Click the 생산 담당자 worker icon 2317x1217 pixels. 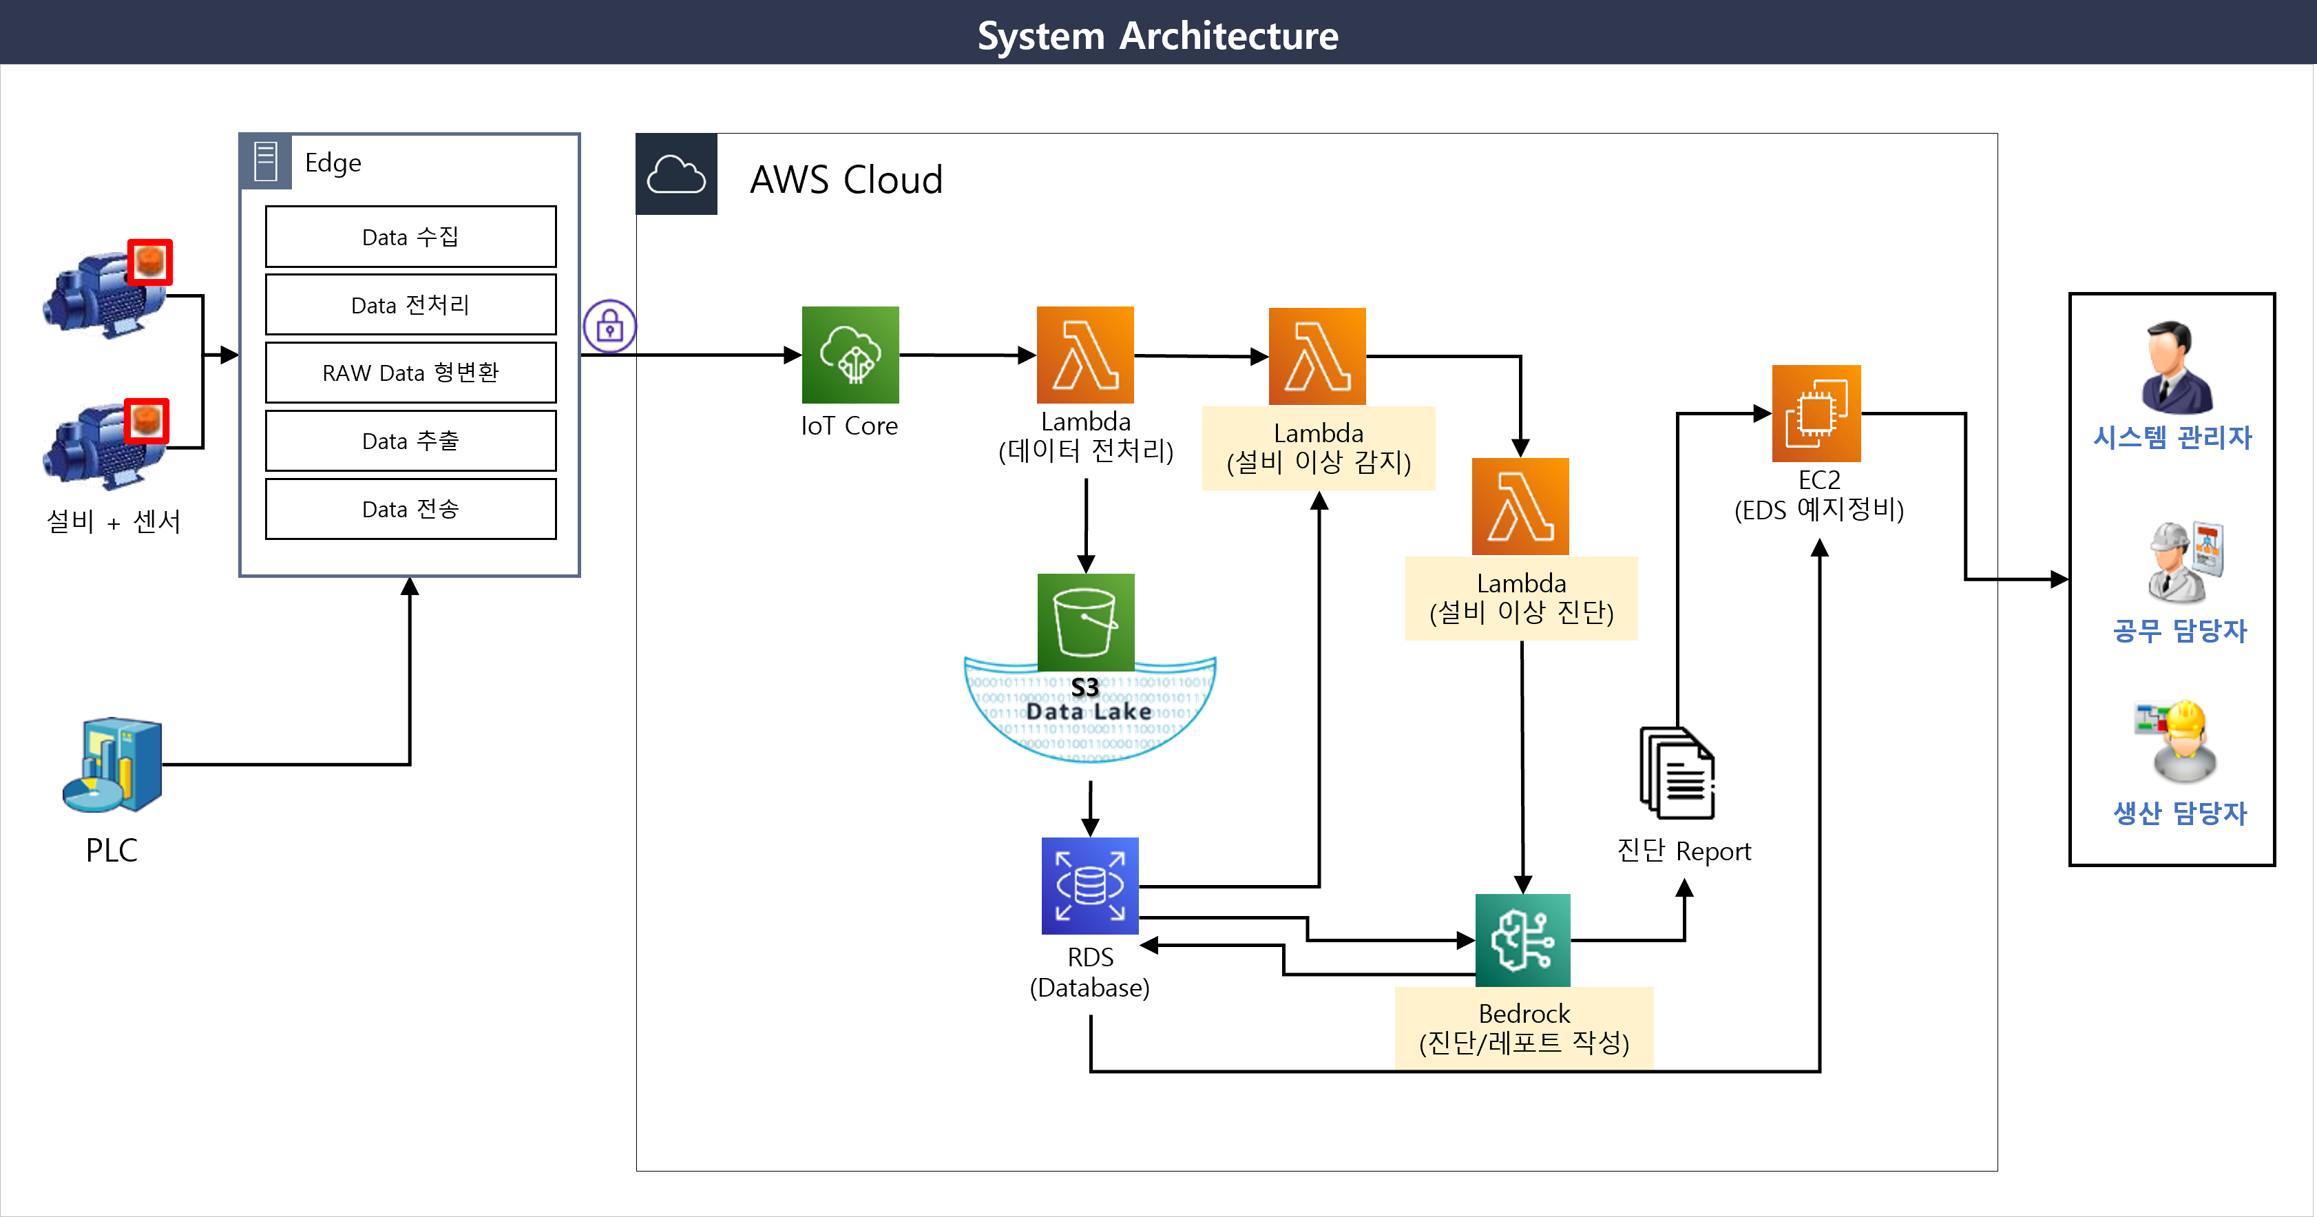coord(2176,742)
